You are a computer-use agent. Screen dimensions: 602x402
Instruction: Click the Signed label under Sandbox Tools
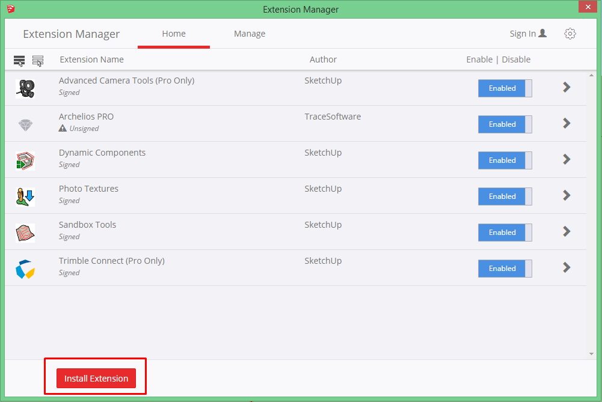point(69,237)
